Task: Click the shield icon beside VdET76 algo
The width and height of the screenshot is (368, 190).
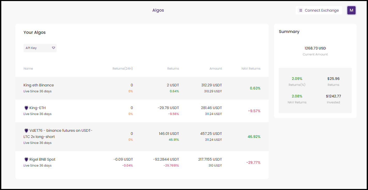Action: (x=26, y=131)
